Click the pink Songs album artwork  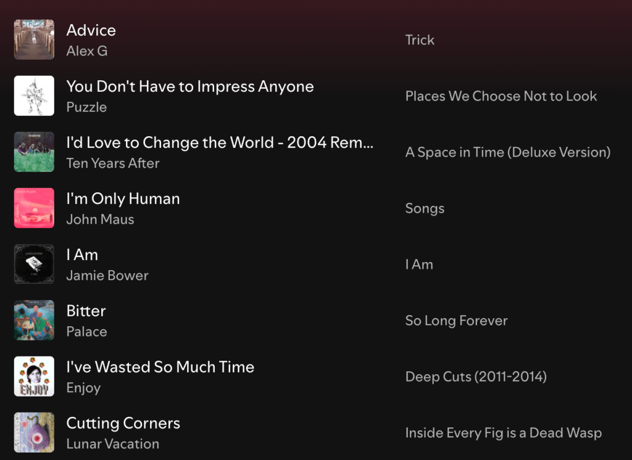click(34, 208)
